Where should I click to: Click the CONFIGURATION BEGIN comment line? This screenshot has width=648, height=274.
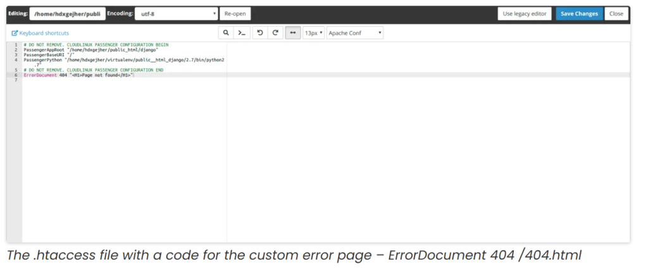96,44
